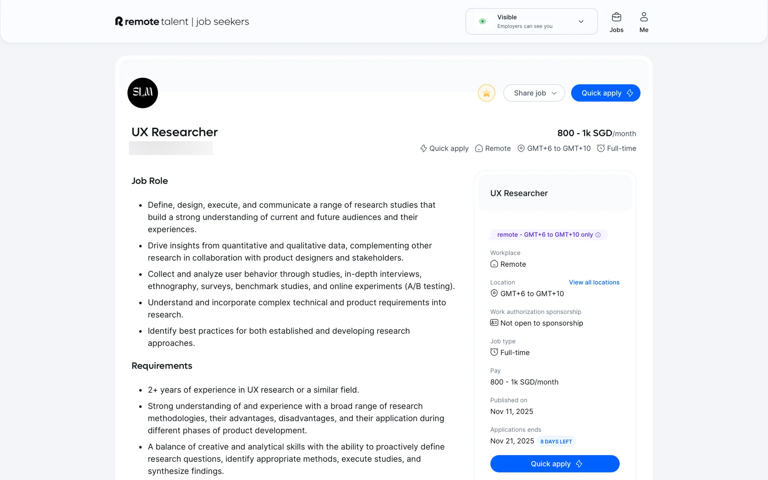Click the Remote tag under the salary
This screenshot has height=480, width=768.
pyautogui.click(x=493, y=148)
